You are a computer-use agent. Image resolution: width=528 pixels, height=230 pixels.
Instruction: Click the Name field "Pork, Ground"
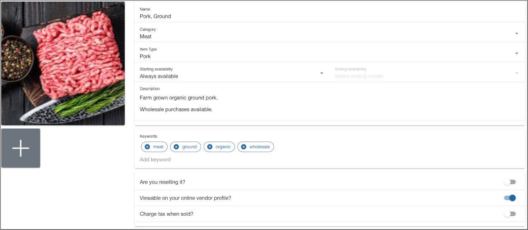coord(329,13)
